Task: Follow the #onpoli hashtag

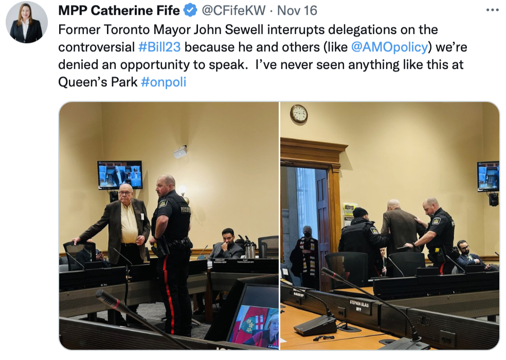Action: 164,82
